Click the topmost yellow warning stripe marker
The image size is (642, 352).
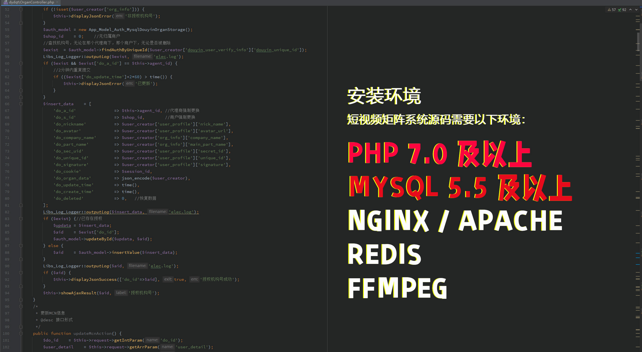coord(637,16)
